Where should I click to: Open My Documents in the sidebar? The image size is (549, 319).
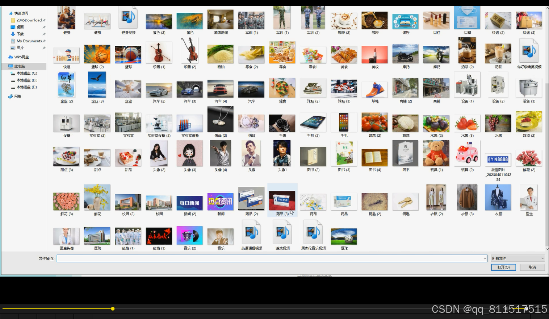[29, 41]
